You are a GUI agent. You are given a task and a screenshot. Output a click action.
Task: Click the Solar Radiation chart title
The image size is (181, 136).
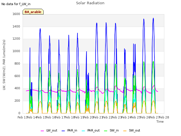[x=90, y=3]
